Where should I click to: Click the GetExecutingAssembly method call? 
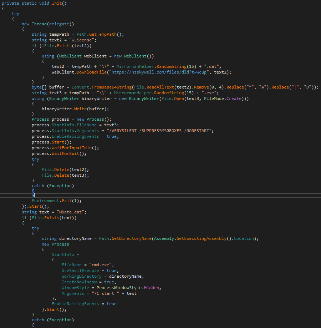click(202, 238)
